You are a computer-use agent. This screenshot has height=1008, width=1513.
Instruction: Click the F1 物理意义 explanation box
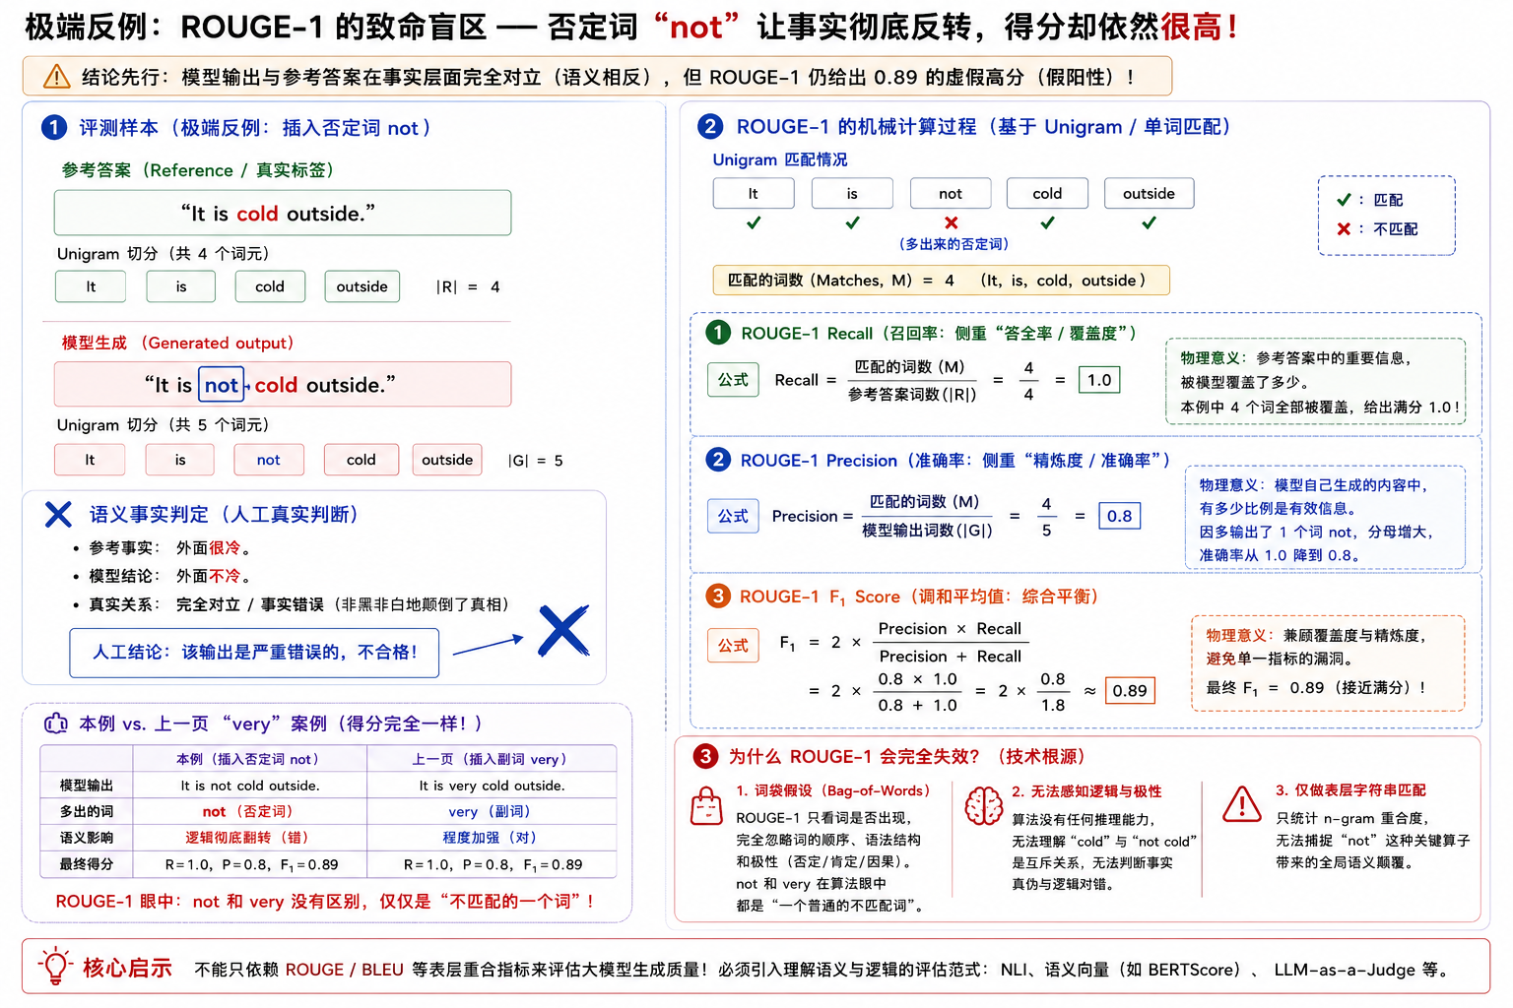[1328, 662]
